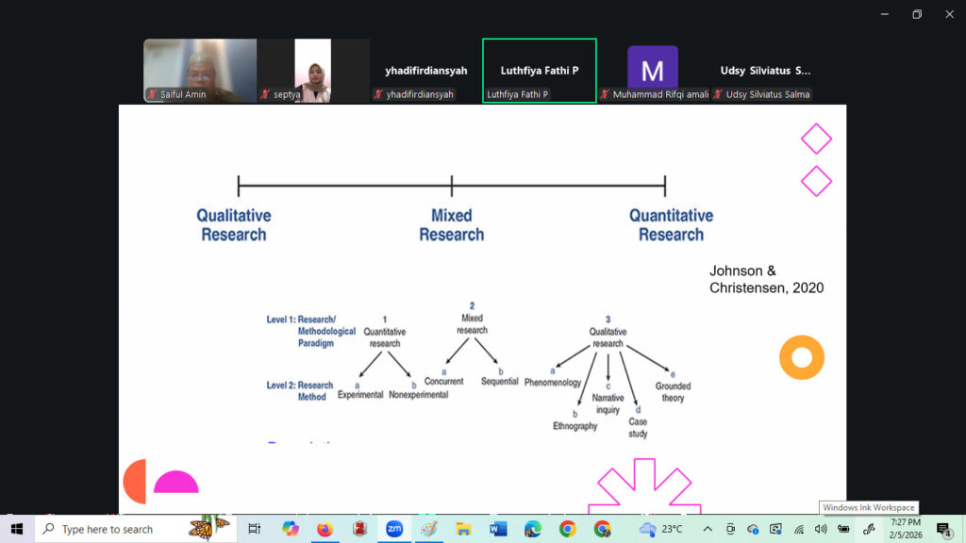Open the 23°C weather widget
Image resolution: width=966 pixels, height=543 pixels.
660,529
